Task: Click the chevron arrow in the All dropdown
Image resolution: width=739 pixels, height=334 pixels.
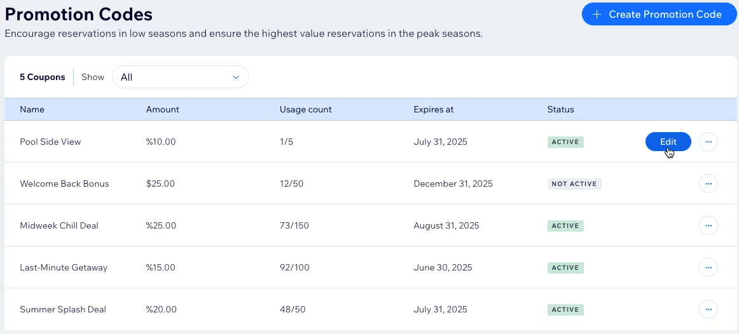Action: coord(236,77)
